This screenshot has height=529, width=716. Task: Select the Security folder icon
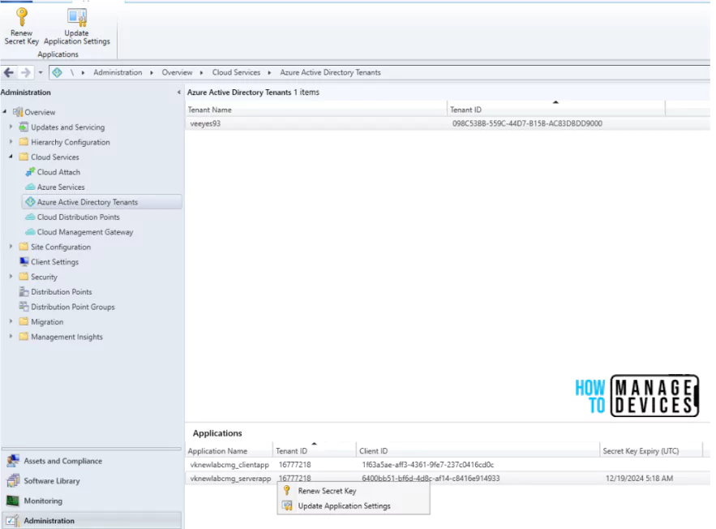(x=24, y=277)
